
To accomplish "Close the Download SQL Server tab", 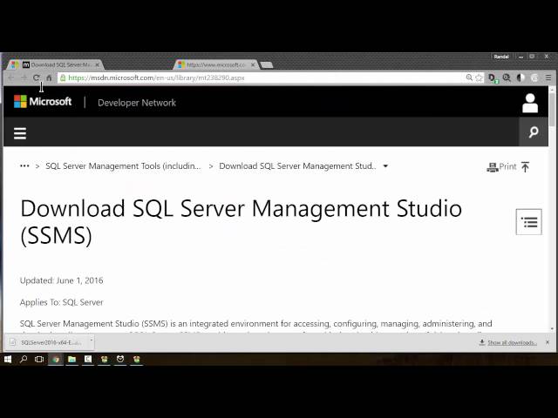I will pos(97,64).
